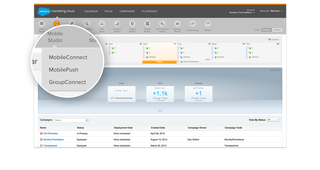Click the campaign search magnifier icon
320x170 pixels.
87,120
